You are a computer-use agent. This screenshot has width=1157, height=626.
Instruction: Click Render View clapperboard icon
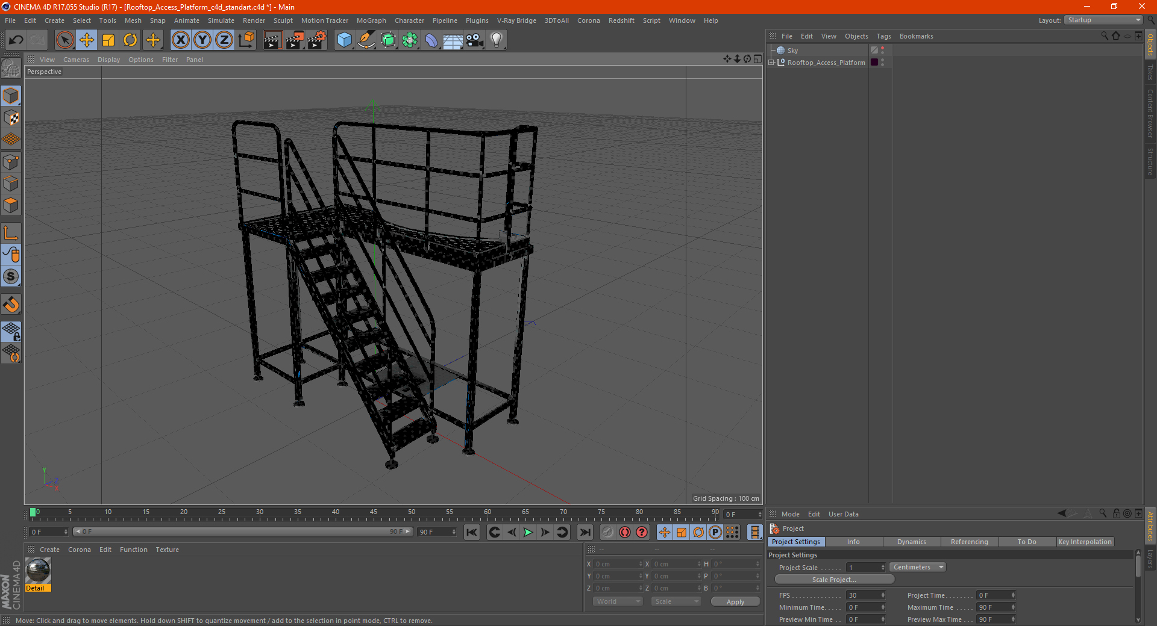tap(272, 40)
